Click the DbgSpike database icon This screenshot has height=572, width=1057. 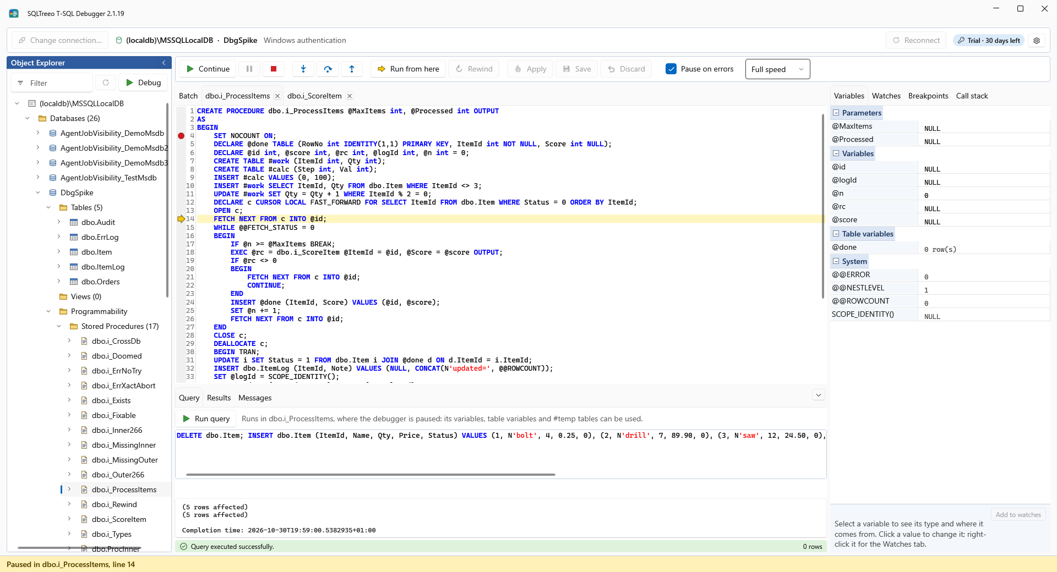coord(53,193)
